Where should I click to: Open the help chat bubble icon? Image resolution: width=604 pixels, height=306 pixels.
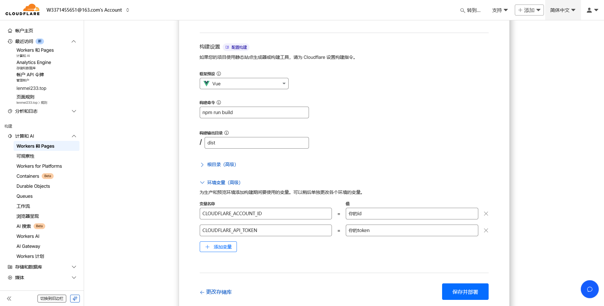point(589,289)
